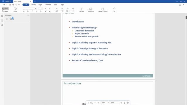Viewport: 187px width, 105px height.
Task: Click 'Digital Campaign Strategy & Execution' text
Action: [90, 48]
